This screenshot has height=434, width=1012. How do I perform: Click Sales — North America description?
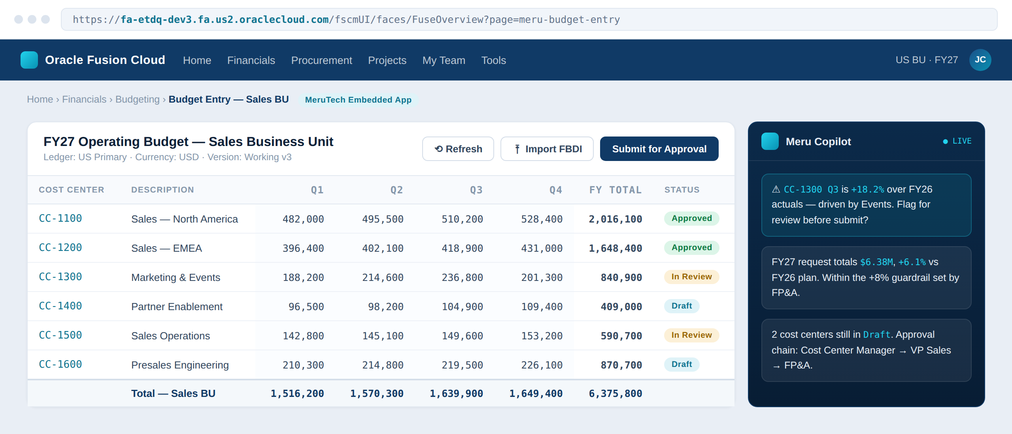pos(185,219)
